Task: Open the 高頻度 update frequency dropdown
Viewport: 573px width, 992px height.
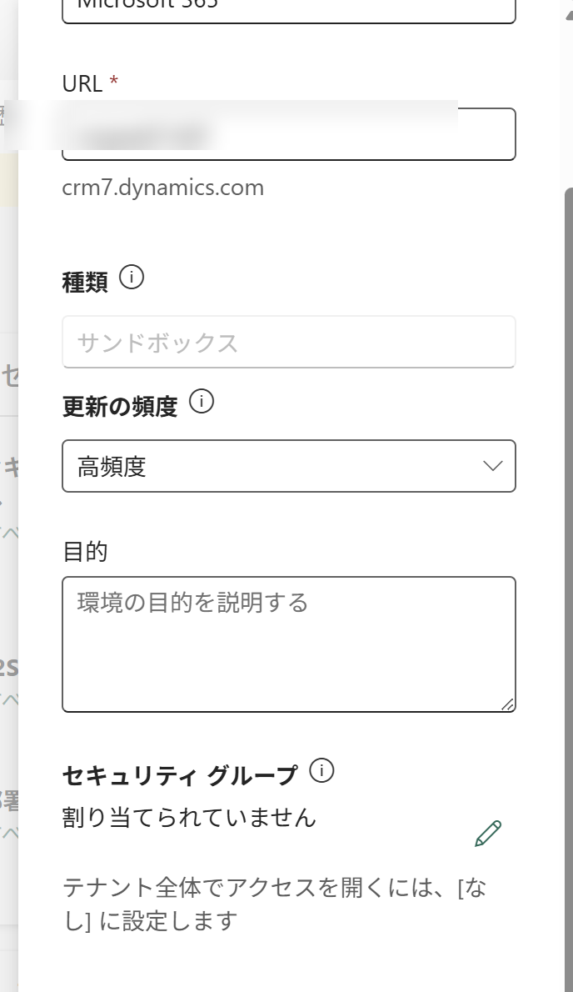Action: (289, 466)
